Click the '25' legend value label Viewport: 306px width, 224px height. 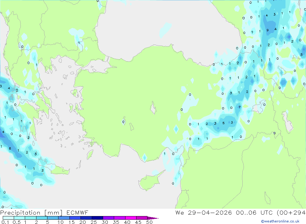pyautogui.click(x=94, y=222)
